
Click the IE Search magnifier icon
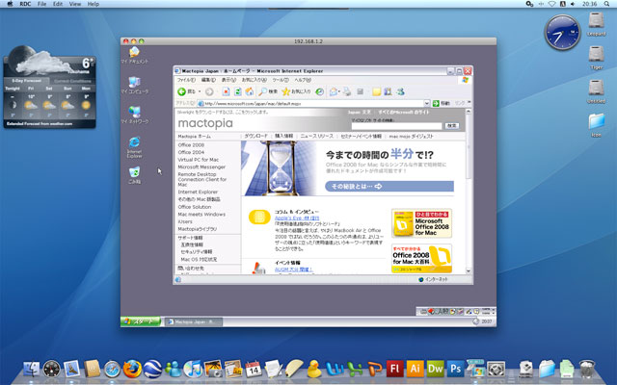[x=262, y=91]
